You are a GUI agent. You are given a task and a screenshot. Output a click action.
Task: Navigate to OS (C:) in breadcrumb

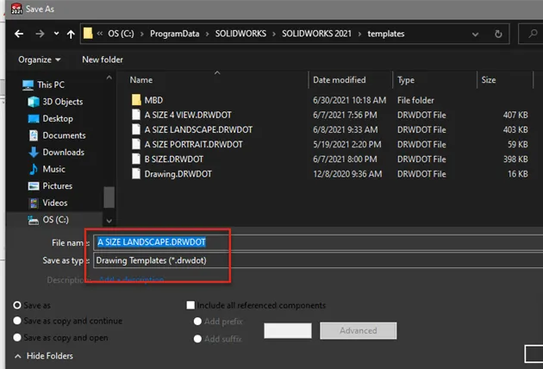click(121, 34)
